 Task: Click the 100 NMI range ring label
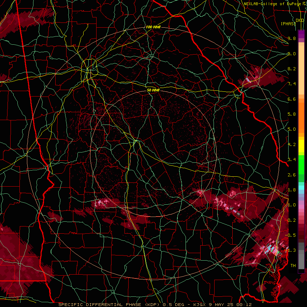tap(153, 27)
